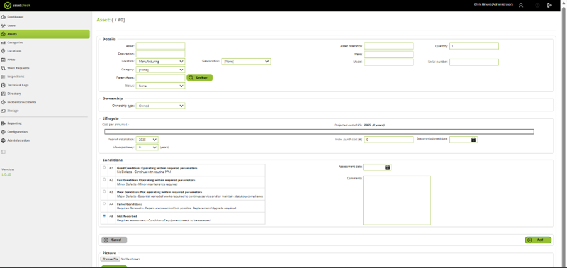Image resolution: width=567 pixels, height=268 pixels.
Task: Click the Locations pin icon in sidebar
Action: pyautogui.click(x=3, y=51)
